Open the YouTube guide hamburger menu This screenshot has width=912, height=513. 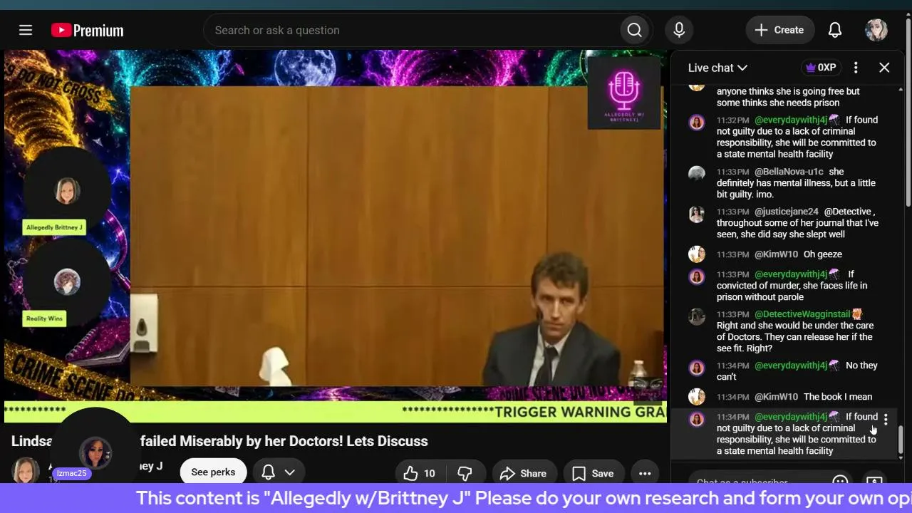(26, 30)
